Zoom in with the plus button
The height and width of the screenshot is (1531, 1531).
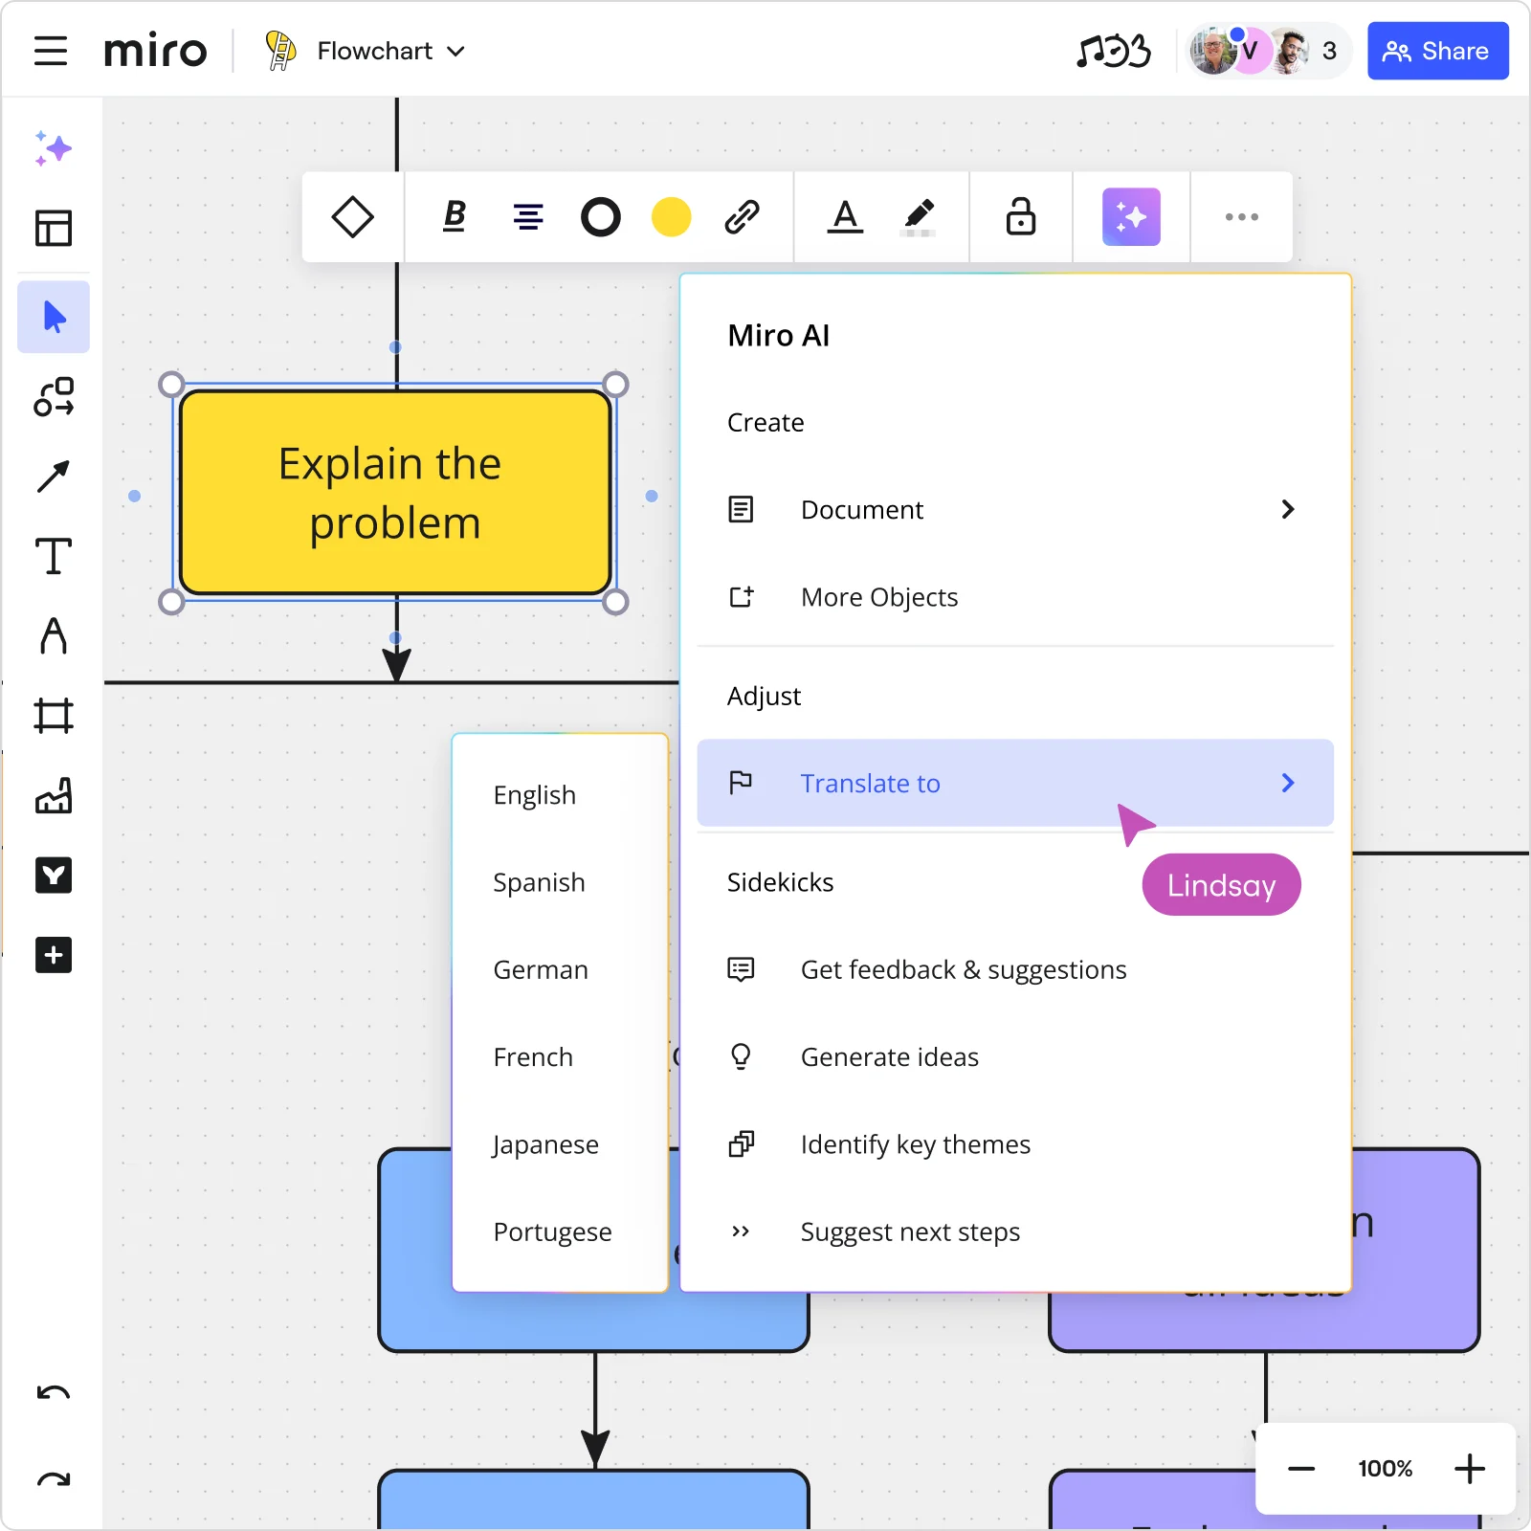(1470, 1469)
